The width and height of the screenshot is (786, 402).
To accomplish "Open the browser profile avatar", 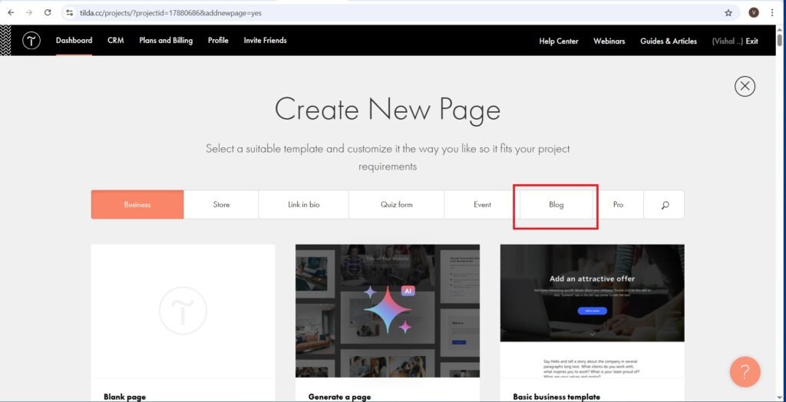I will (754, 12).
